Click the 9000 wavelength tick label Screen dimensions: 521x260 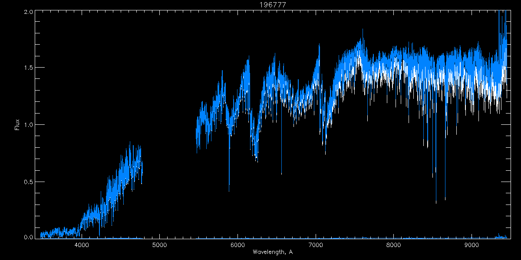point(472,245)
